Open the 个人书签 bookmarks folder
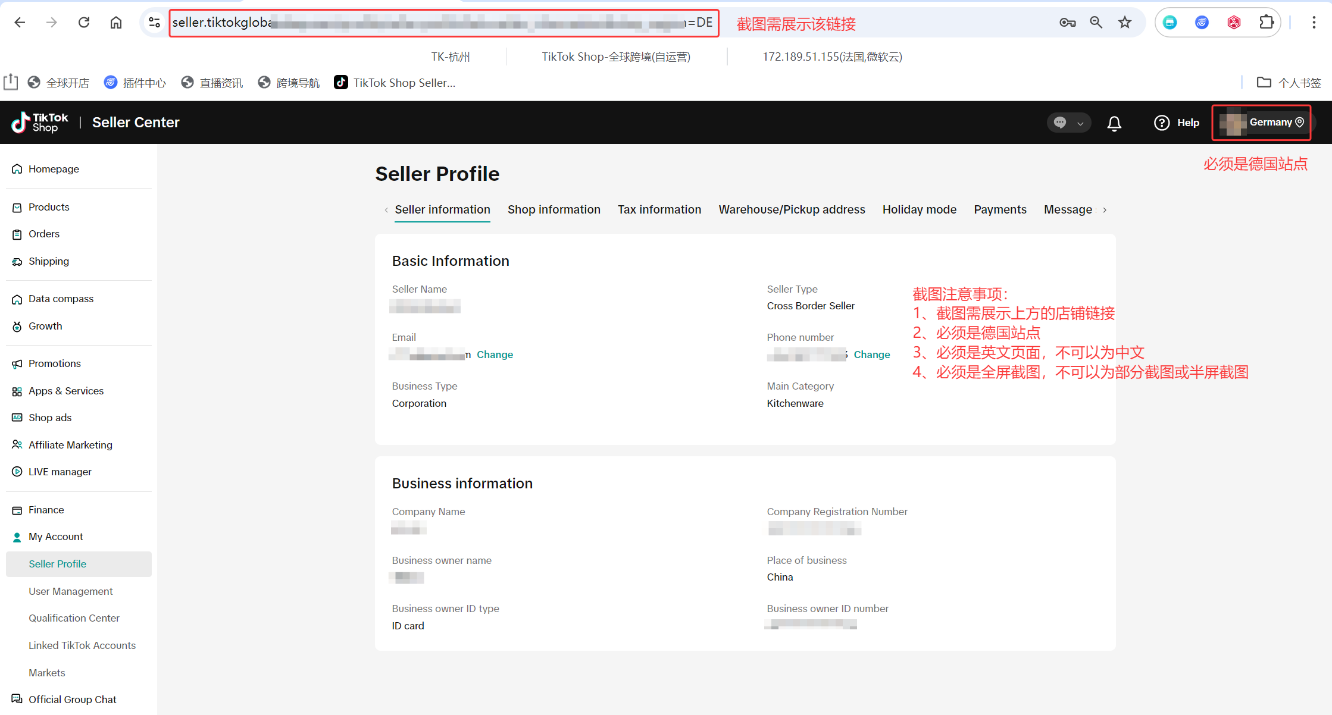The image size is (1332, 715). pyautogui.click(x=1289, y=83)
